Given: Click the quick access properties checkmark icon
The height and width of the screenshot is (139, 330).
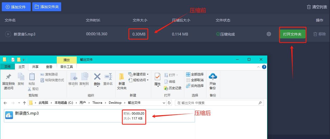Looking at the screenshot, I should pyautogui.click(x=13, y=60).
